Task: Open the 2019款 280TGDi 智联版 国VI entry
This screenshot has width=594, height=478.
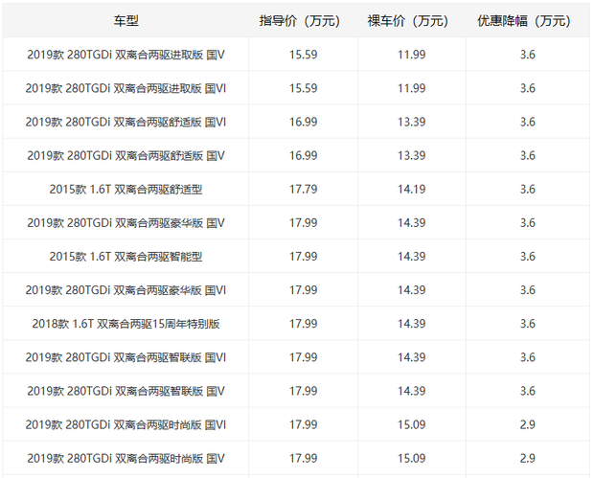Action: coord(126,357)
